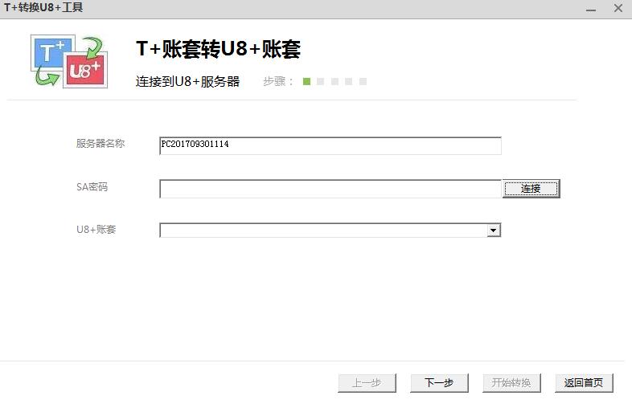Click the SA密码 label

click(x=92, y=186)
